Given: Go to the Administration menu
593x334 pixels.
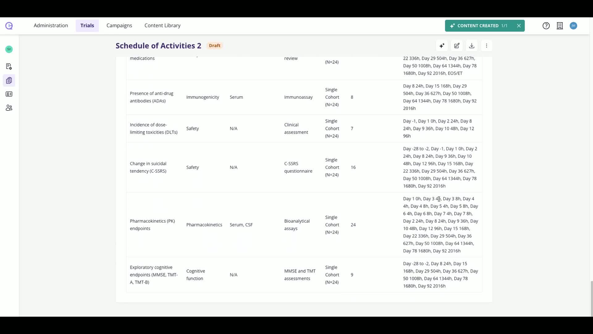Looking at the screenshot, I should tap(51, 26).
